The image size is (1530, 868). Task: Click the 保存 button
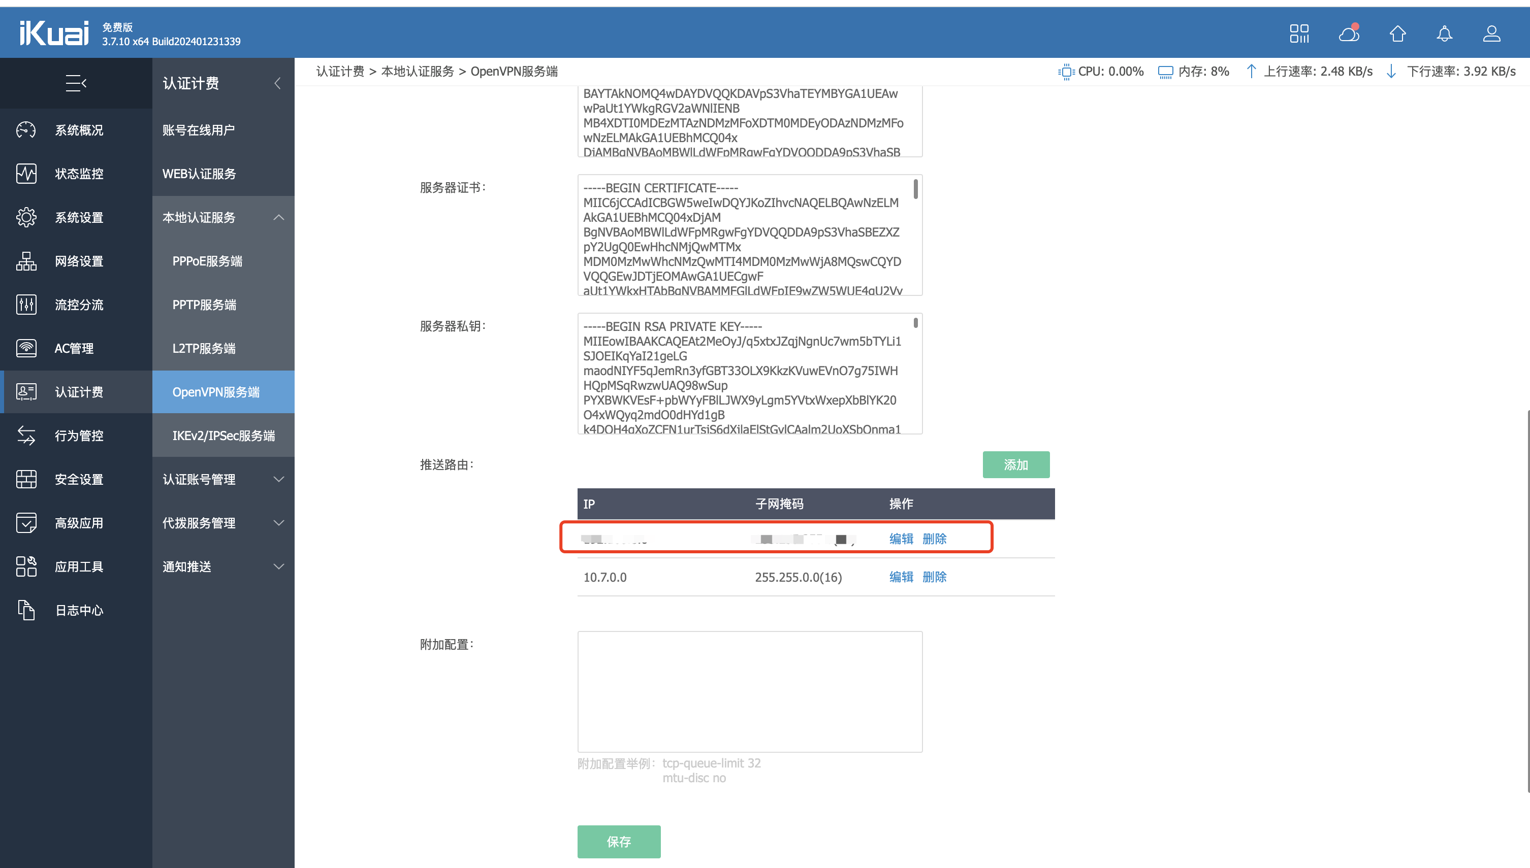(618, 841)
